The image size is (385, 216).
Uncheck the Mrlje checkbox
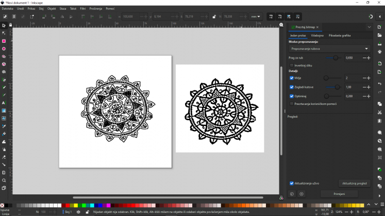[x=292, y=78]
